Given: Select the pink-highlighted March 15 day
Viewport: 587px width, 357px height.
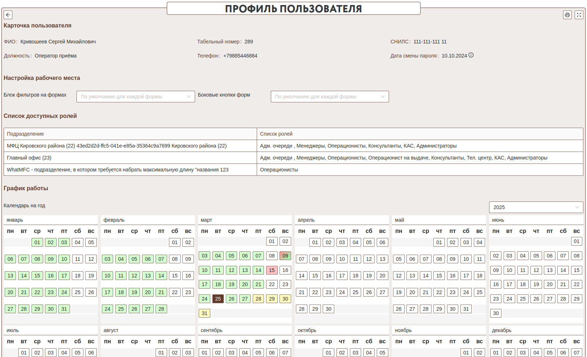Looking at the screenshot, I should [x=272, y=270].
